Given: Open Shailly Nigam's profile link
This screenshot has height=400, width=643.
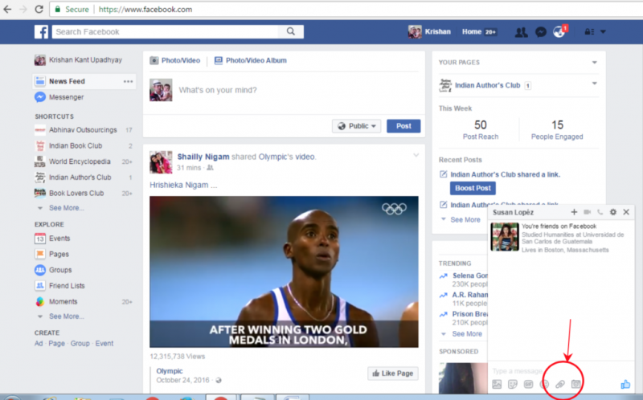Looking at the screenshot, I should [x=203, y=157].
